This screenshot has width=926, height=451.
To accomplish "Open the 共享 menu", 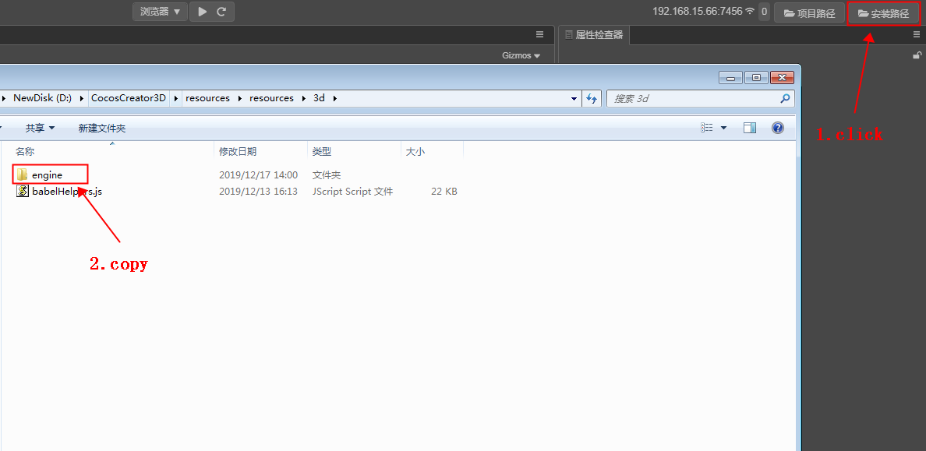I will pos(40,128).
